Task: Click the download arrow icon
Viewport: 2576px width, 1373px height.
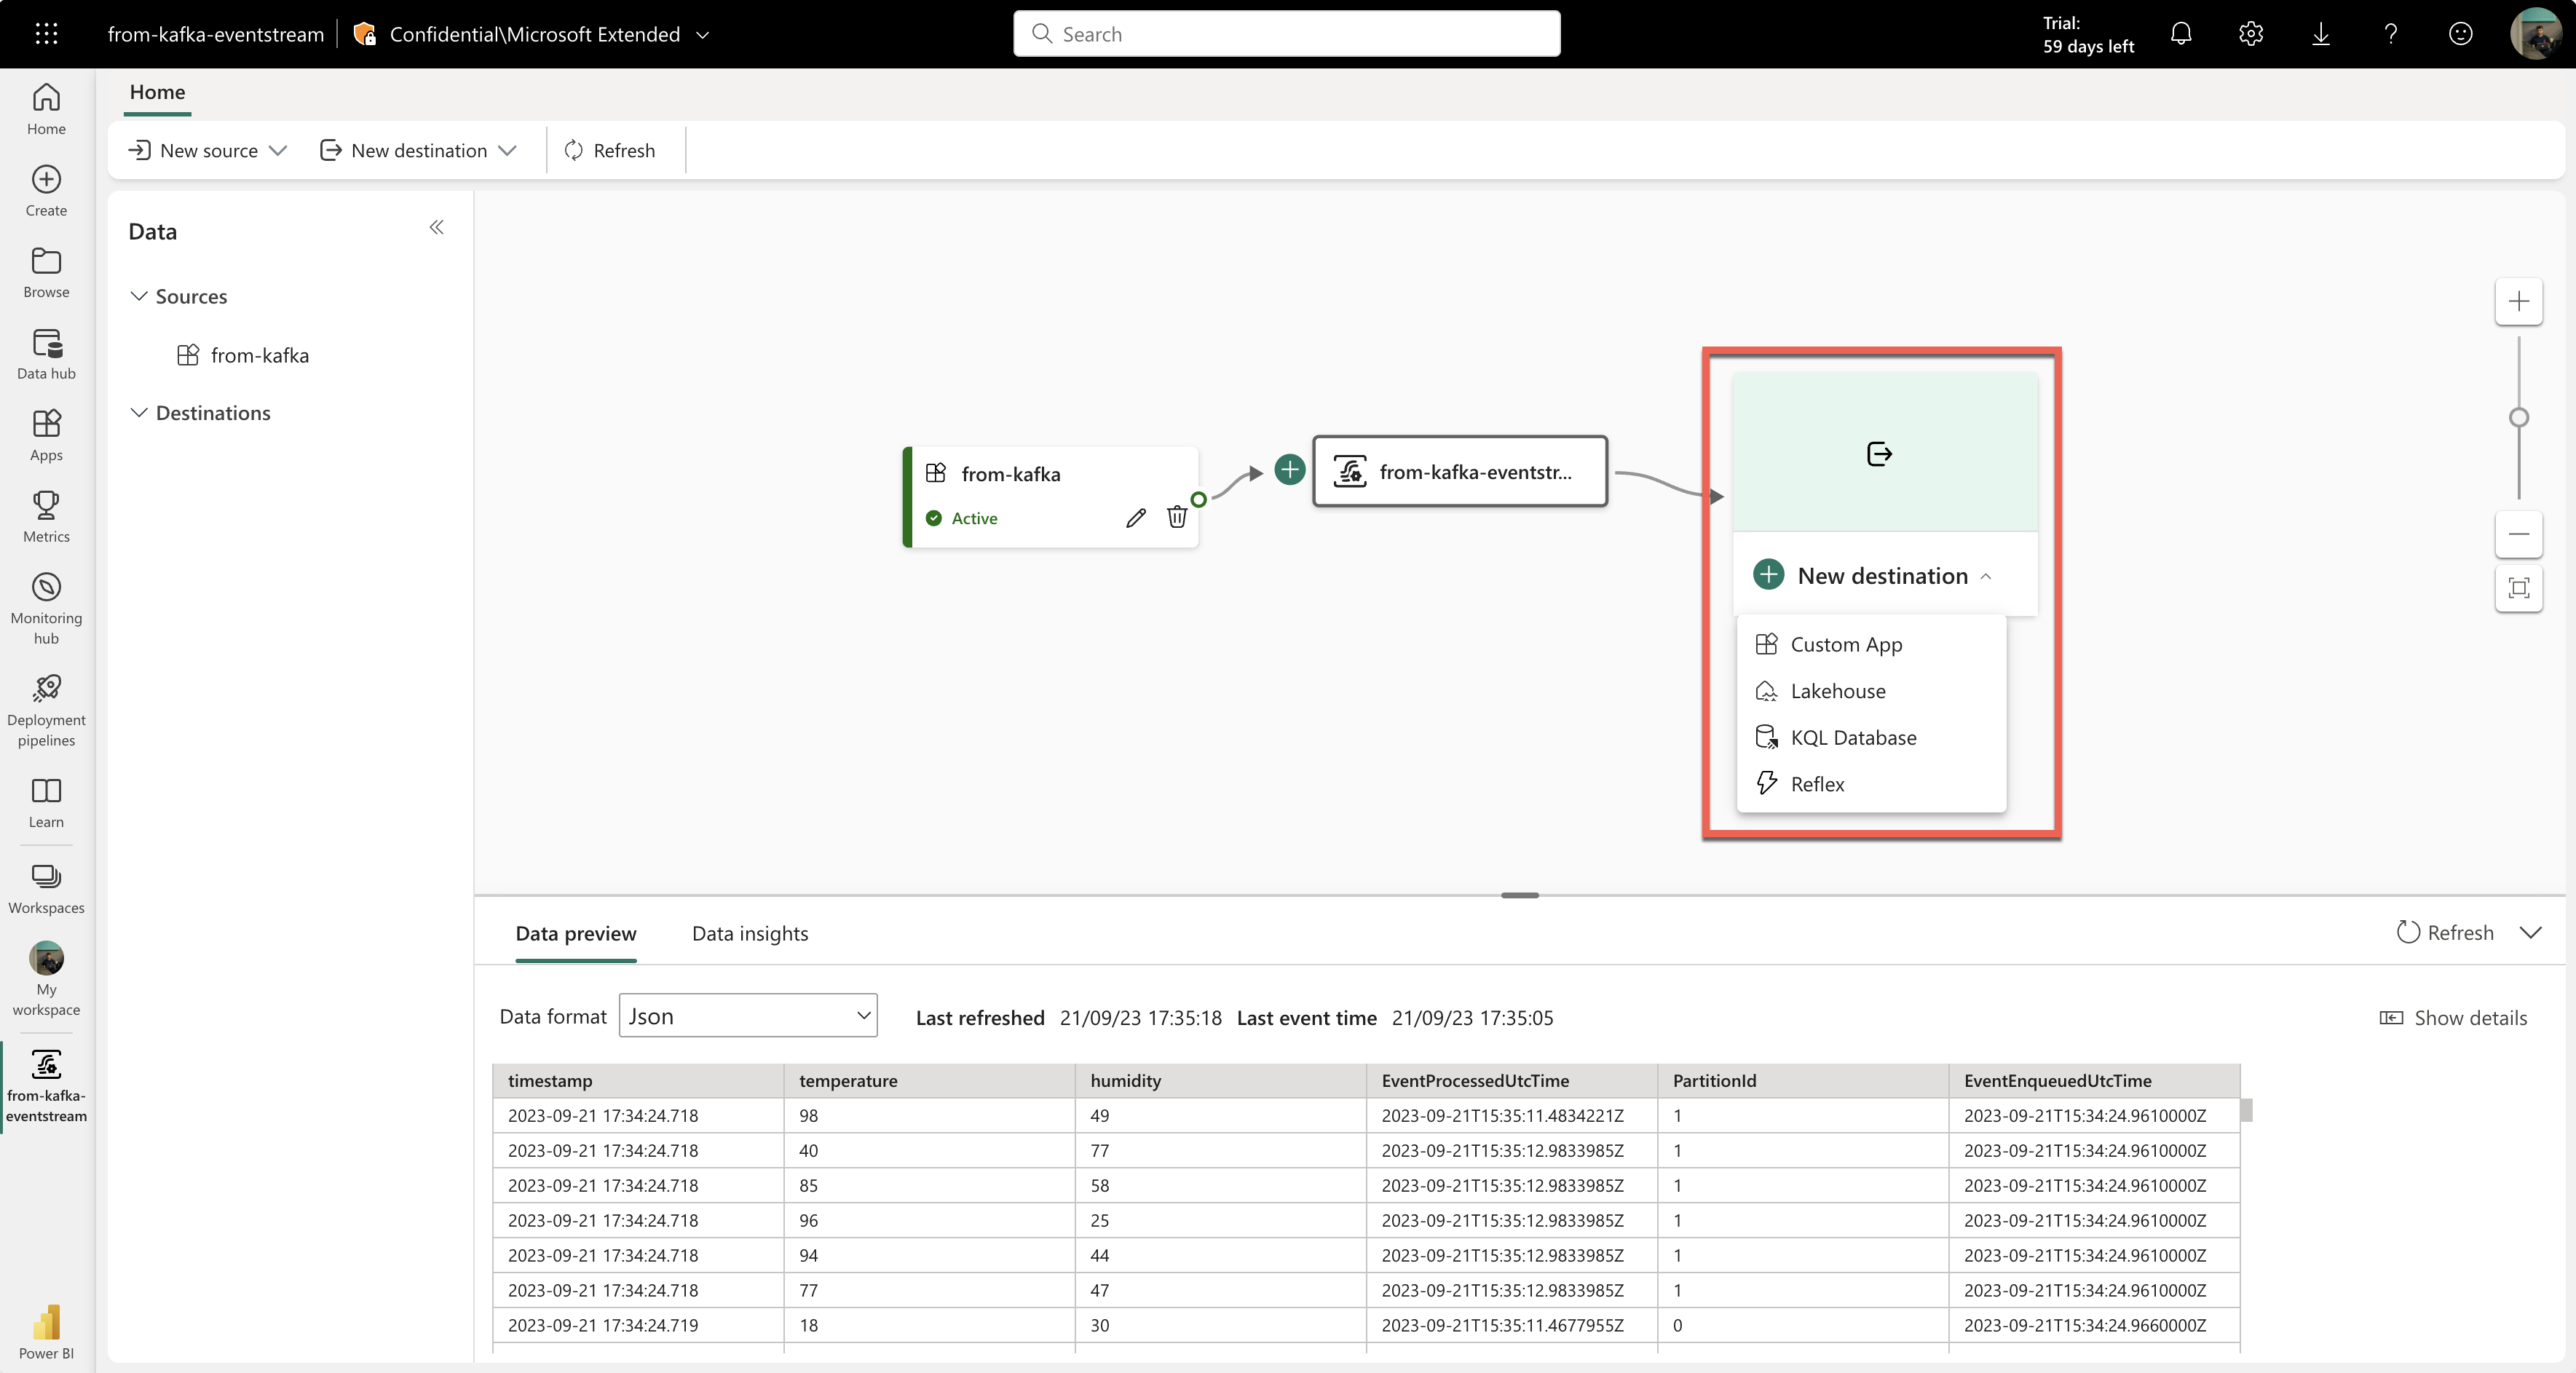Action: 2321,34
